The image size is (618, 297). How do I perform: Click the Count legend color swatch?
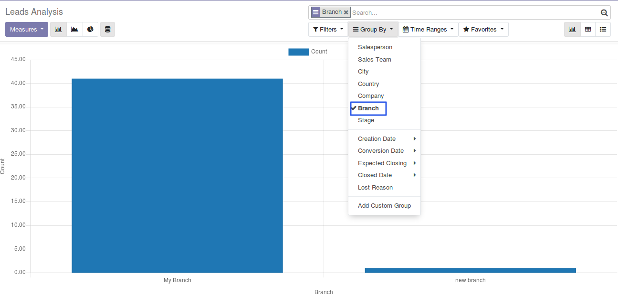click(298, 52)
